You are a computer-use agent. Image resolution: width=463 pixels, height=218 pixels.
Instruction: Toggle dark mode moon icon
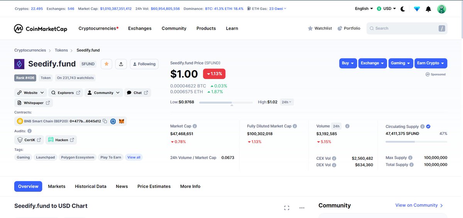coord(403,9)
